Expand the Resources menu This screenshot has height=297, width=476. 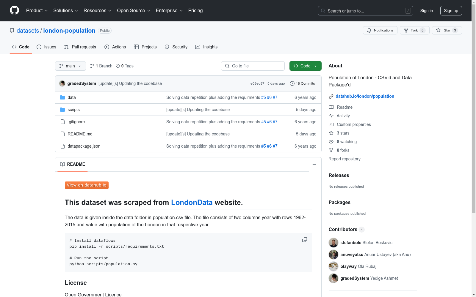tap(98, 11)
